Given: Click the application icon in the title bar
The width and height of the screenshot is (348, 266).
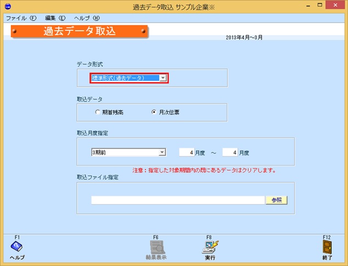Looking at the screenshot, I should [8, 7].
